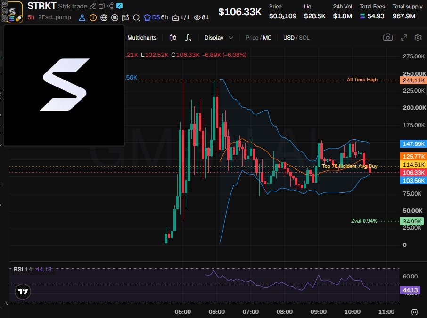Click the crown 1/1 indicator
Viewport: 427px width, 318px height.
pos(181,18)
